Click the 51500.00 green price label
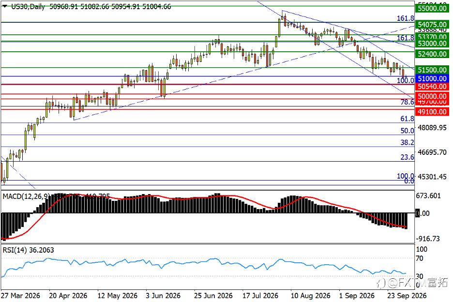Image resolution: width=453 pixels, height=302 pixels. pos(432,70)
